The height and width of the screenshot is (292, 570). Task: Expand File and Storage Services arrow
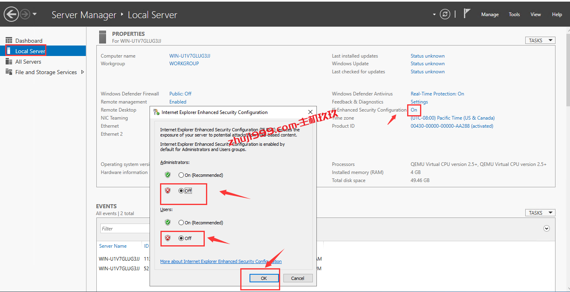pyautogui.click(x=83, y=72)
